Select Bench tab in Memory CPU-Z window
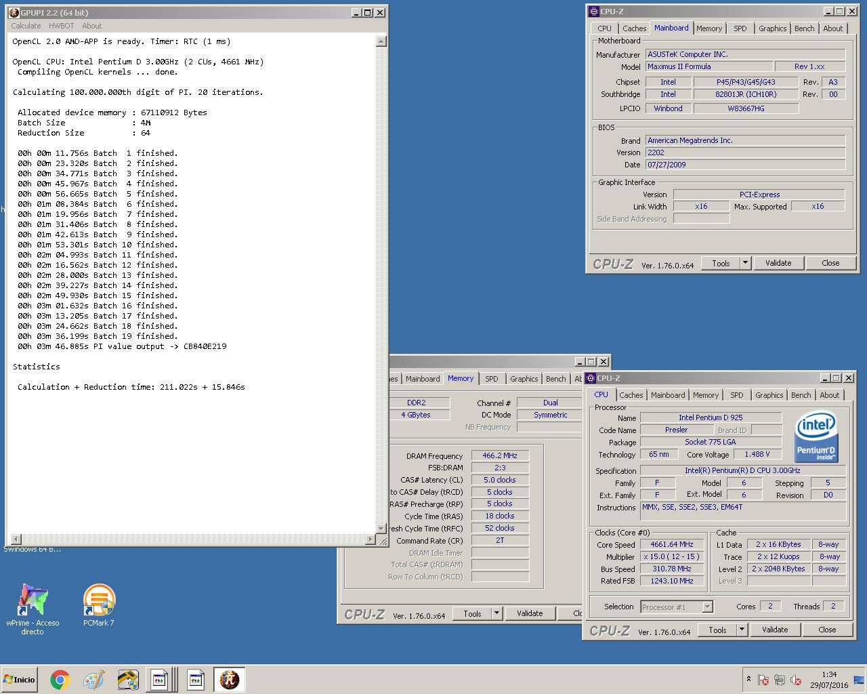Viewport: 867px width, 694px height. 555,379
